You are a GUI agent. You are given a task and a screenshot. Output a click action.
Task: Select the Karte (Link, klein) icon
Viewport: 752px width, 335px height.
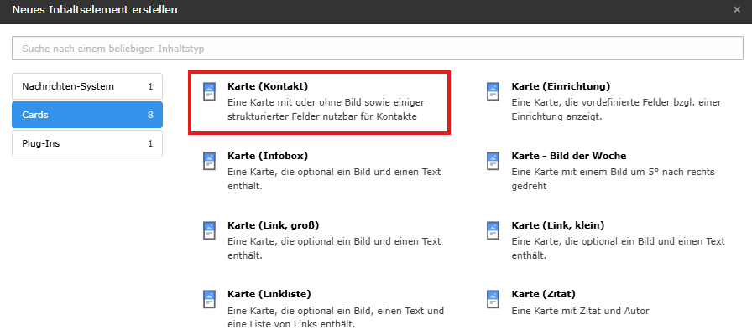click(493, 231)
